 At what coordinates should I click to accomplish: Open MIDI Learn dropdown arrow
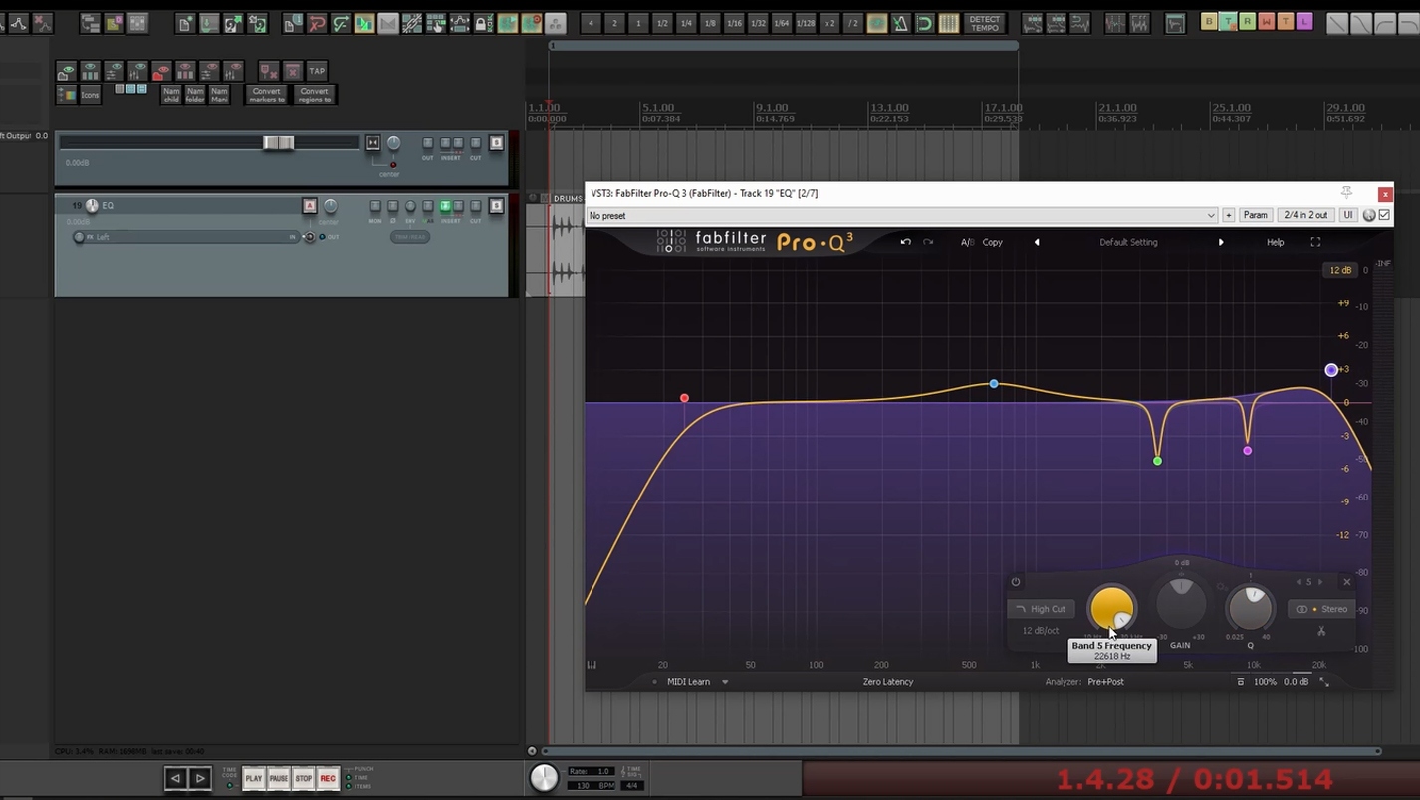tap(725, 682)
